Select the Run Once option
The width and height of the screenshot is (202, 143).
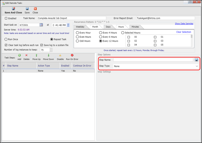point(6,39)
